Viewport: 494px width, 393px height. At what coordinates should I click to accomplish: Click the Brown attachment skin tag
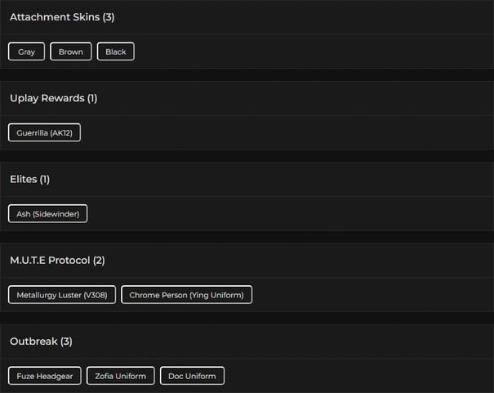pyautogui.click(x=71, y=51)
